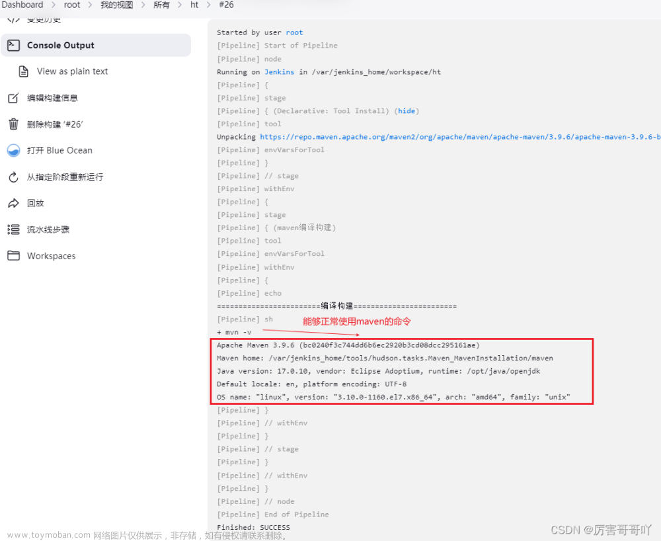Image resolution: width=661 pixels, height=541 pixels.
Task: Expand chevron after 我的视图 breadcrumb
Action: [143, 5]
